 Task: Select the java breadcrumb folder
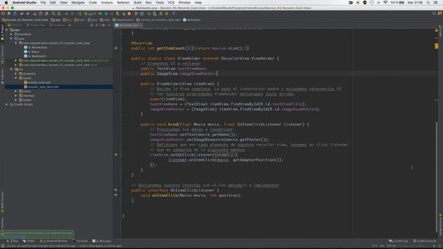(x=92, y=20)
